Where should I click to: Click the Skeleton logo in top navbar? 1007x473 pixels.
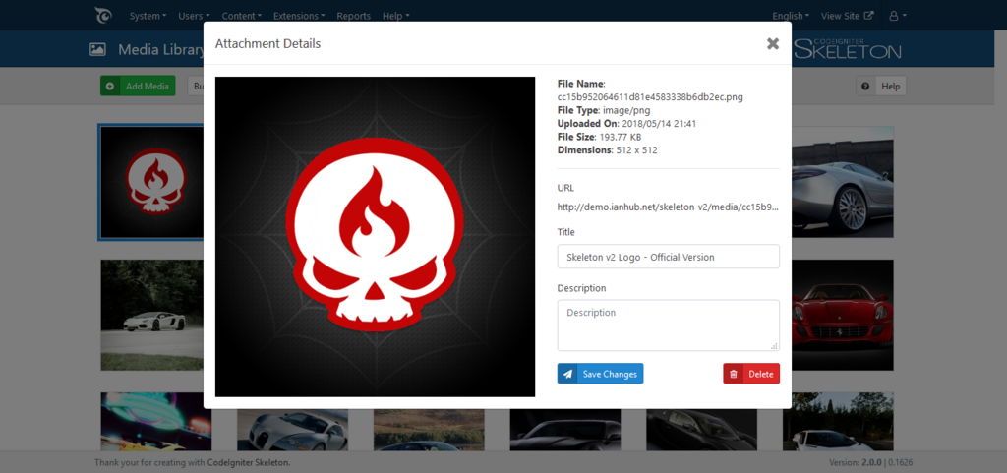point(102,15)
